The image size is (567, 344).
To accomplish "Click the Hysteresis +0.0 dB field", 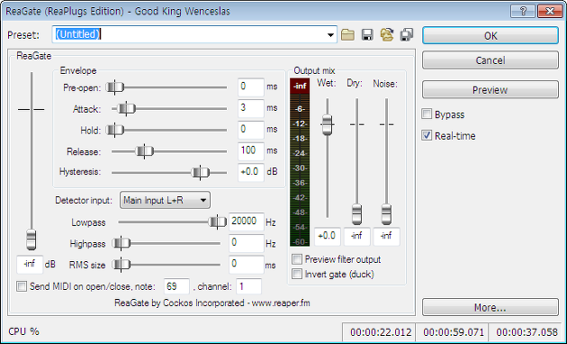I will (251, 172).
